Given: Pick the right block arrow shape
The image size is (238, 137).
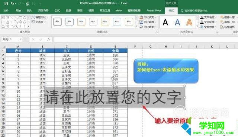Looking at the screenshot, I should tap(20, 22).
